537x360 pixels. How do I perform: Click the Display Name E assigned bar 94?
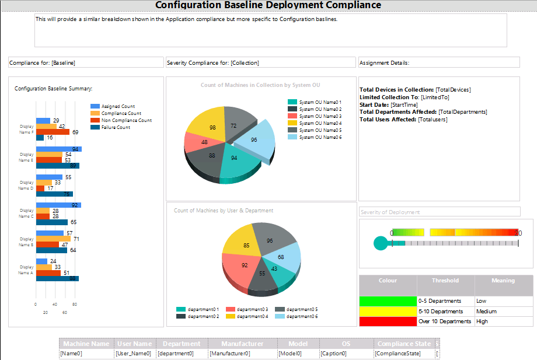click(x=58, y=149)
